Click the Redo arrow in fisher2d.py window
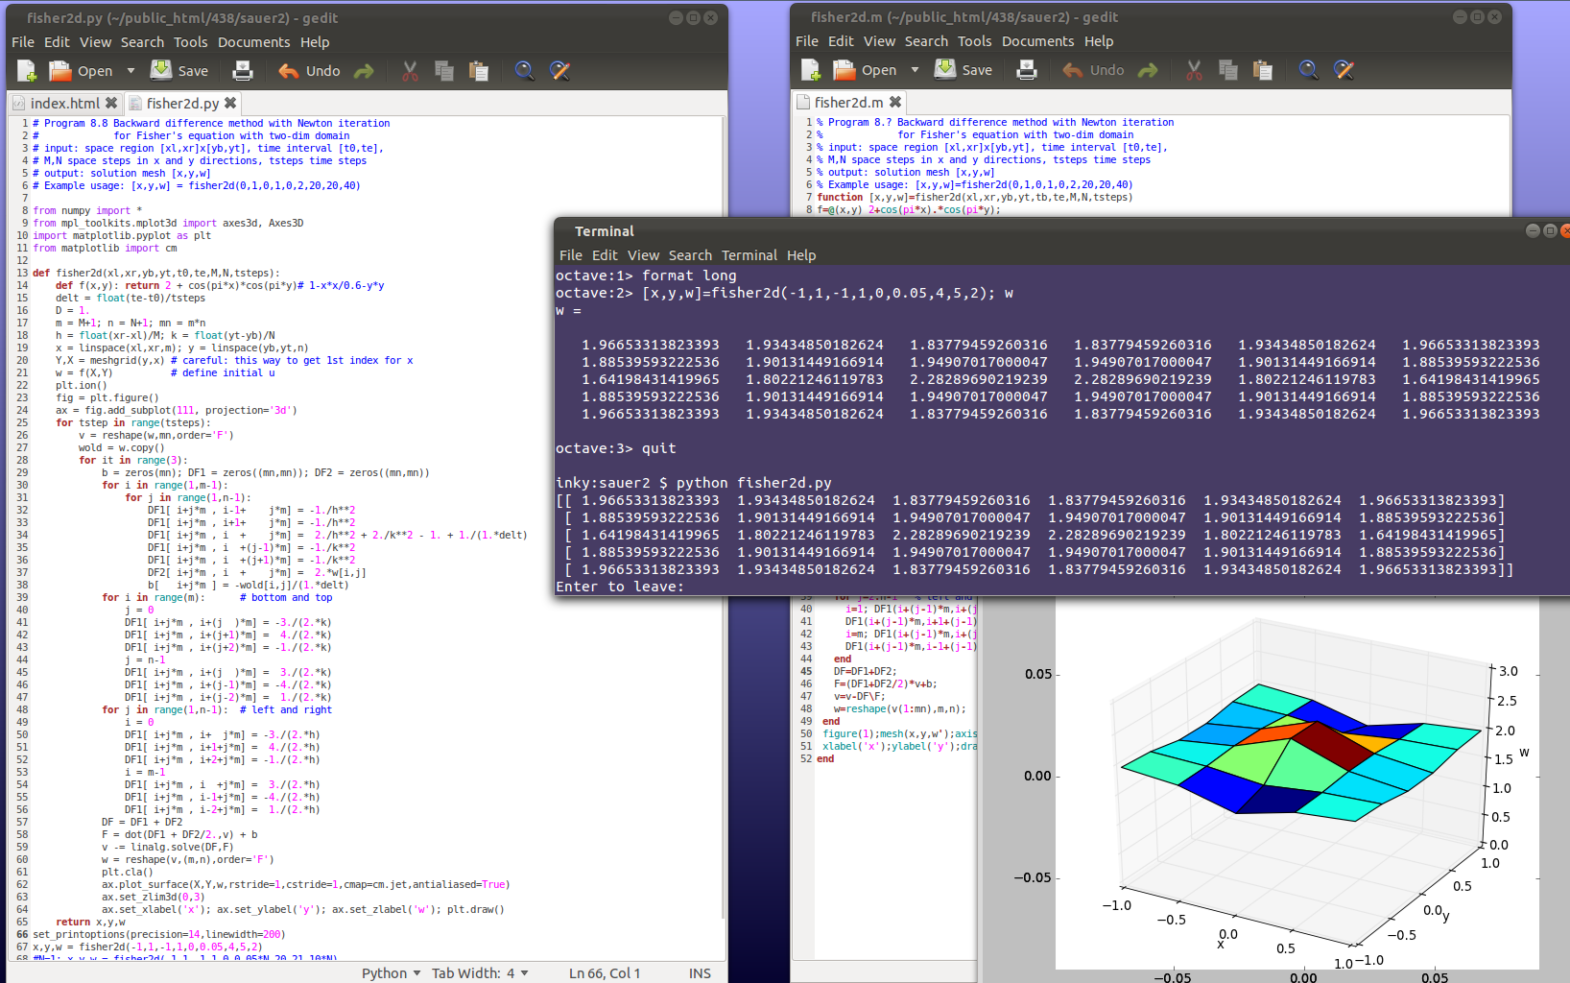Screen dimensions: 1570x983 click(x=364, y=71)
